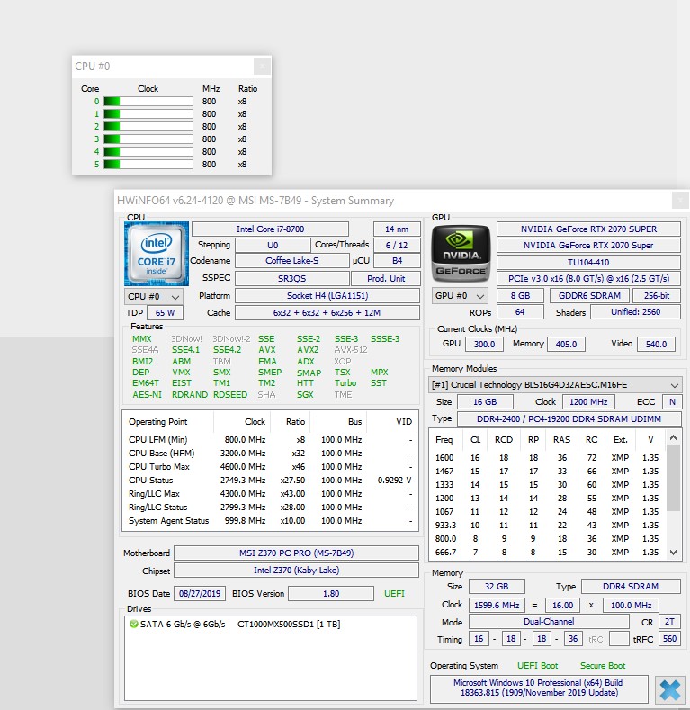Click the Core 0 clock bar
The height and width of the screenshot is (710, 690).
coord(148,102)
